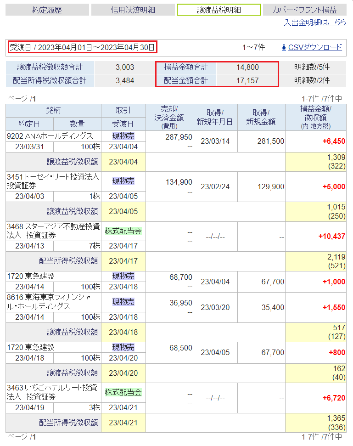The height and width of the screenshot is (446, 353).
Task: Click the 譲渡益税徴収額合計 value 3,003
Action: pos(125,68)
